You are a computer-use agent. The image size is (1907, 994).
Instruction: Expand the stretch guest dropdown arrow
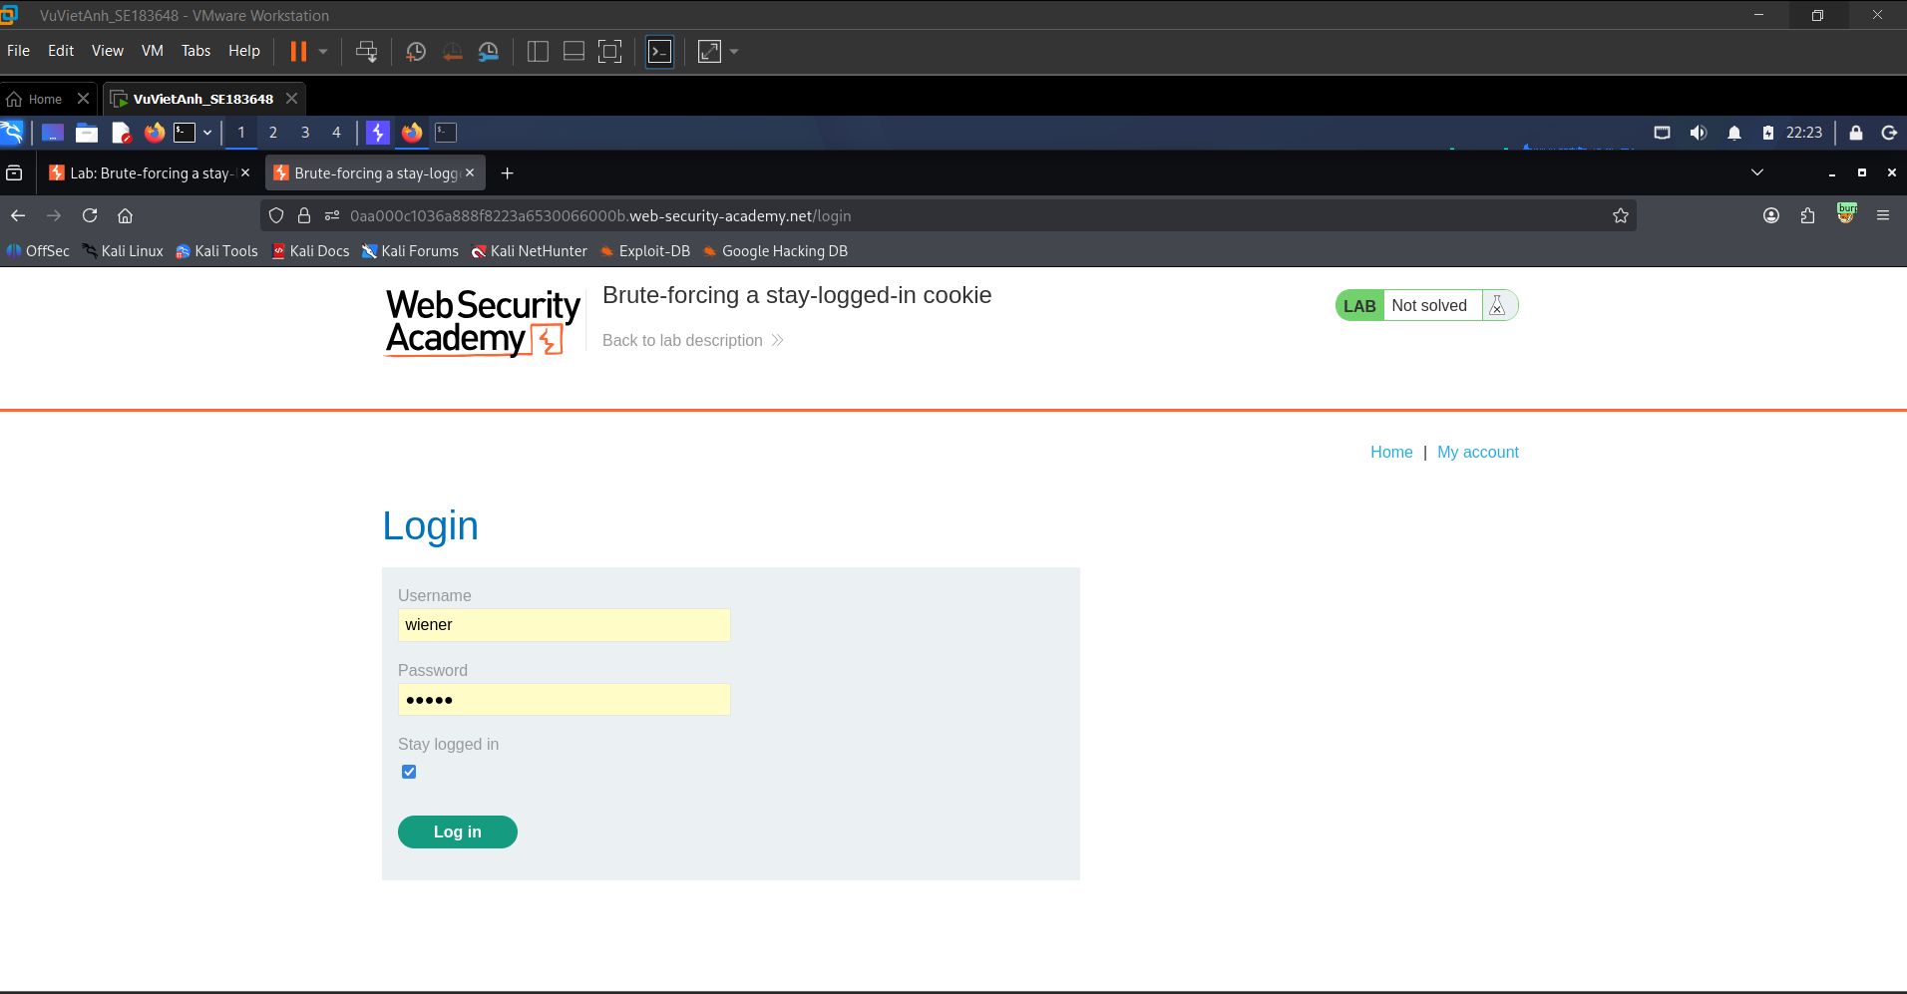tap(734, 52)
